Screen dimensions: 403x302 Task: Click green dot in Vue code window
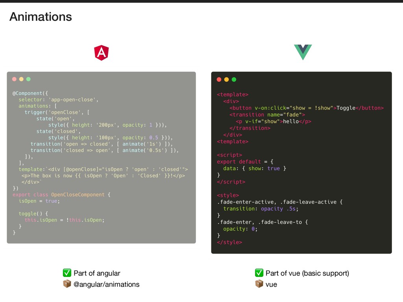pos(234,79)
